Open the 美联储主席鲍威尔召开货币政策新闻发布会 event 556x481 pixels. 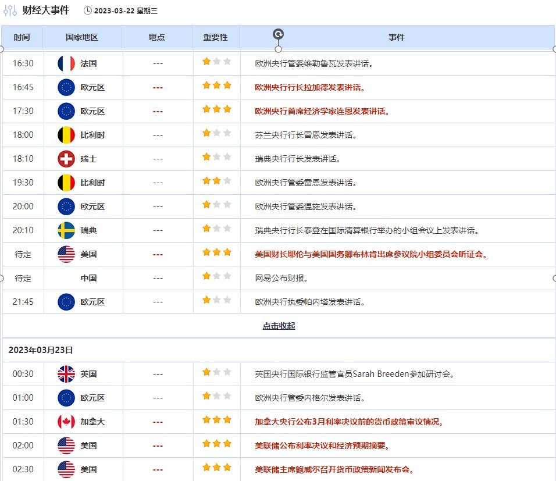click(334, 469)
